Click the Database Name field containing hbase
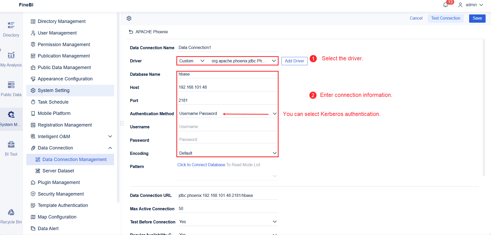The height and width of the screenshot is (235, 491). (x=227, y=74)
